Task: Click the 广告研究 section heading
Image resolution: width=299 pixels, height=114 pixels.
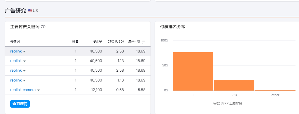Action: (15, 11)
